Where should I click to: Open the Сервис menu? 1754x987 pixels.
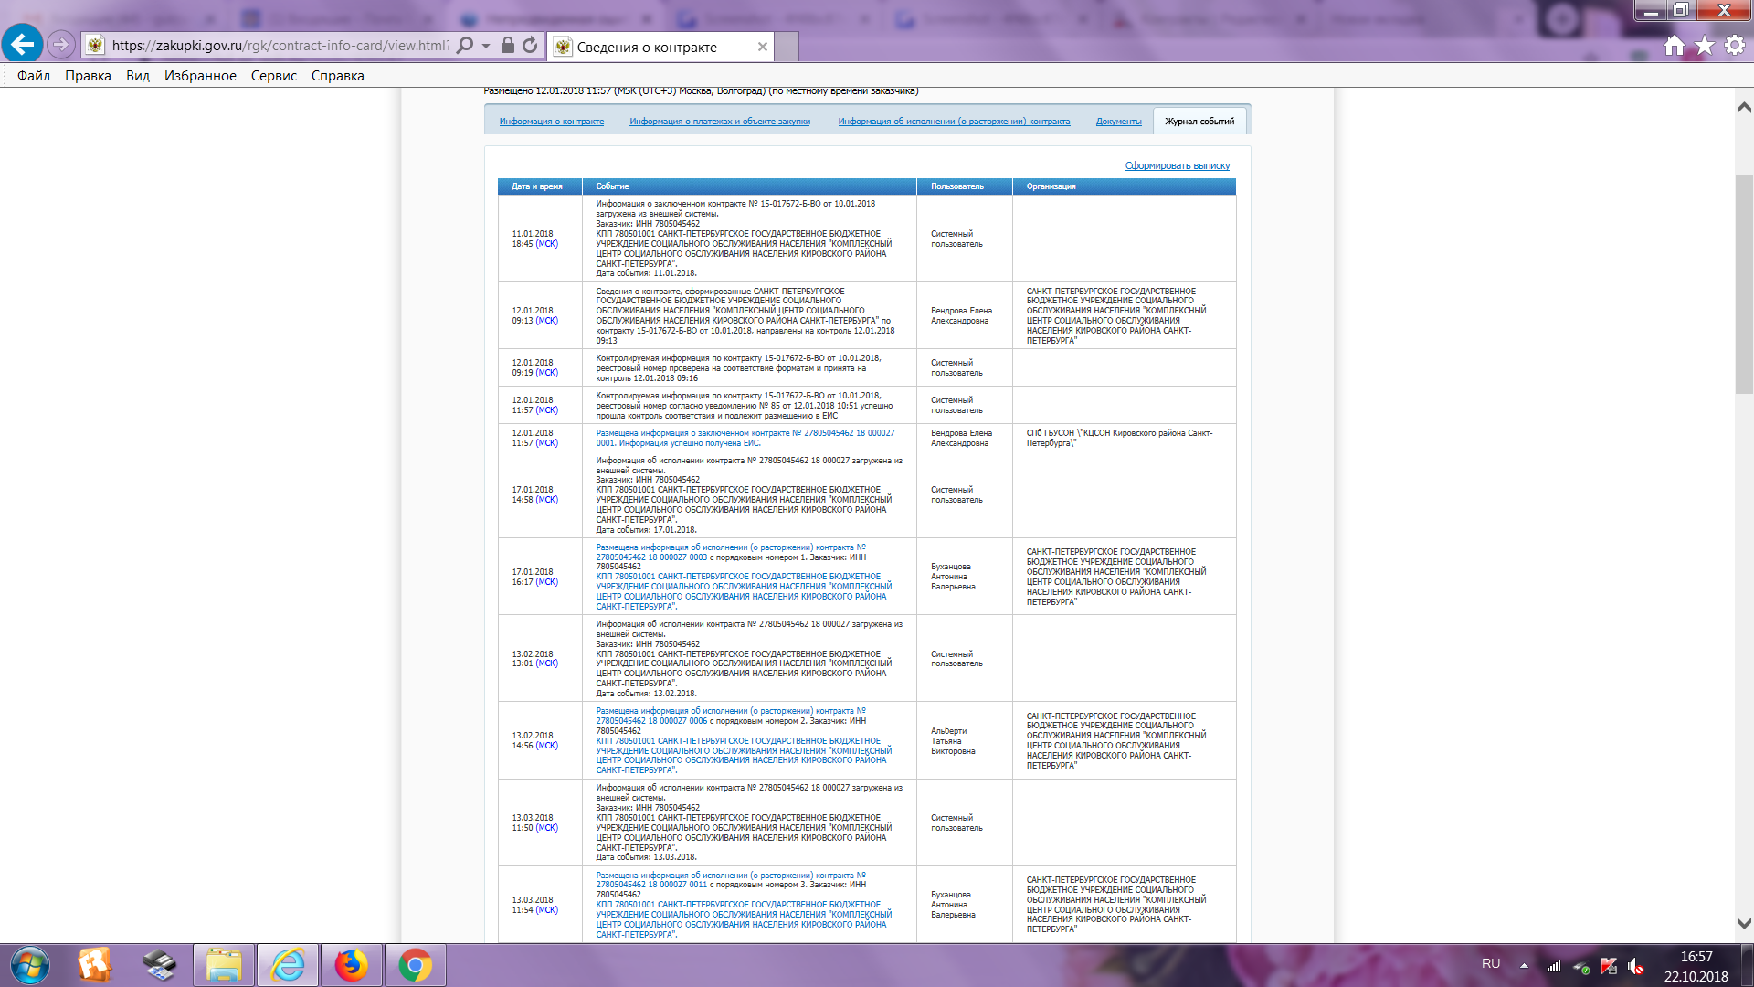click(x=274, y=76)
